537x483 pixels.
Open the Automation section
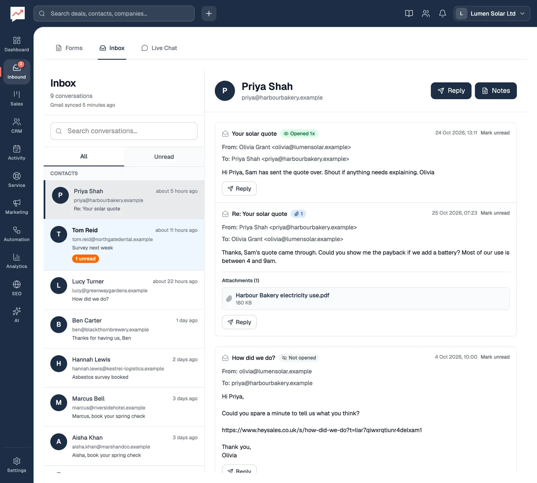point(17,234)
